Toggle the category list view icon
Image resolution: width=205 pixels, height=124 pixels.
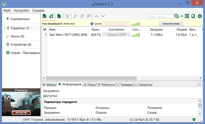[187, 16]
